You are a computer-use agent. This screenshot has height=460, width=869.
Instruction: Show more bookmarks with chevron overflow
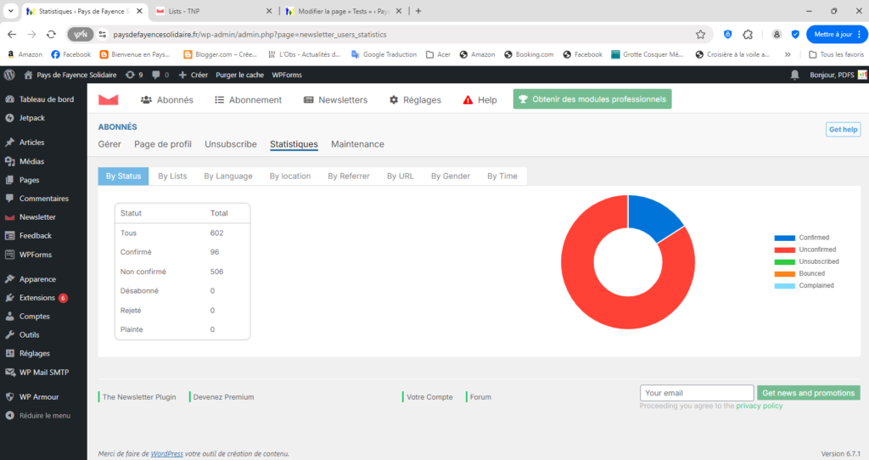(788, 54)
